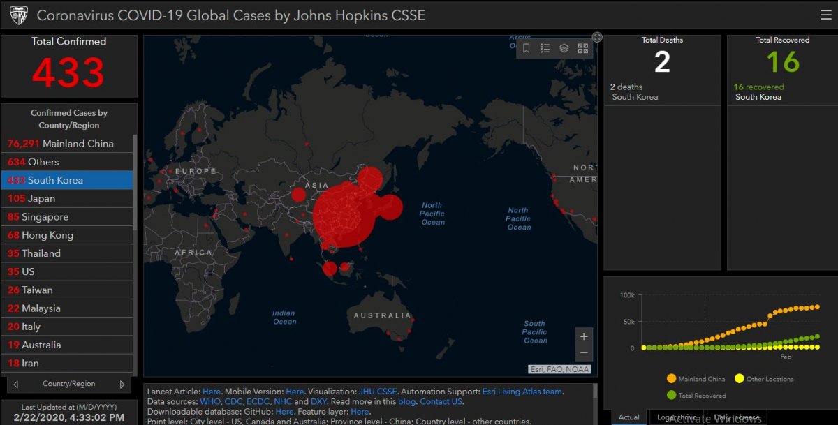The height and width of the screenshot is (425, 838).
Task: Select Japan in the confirmed cases list
Action: 67,199
